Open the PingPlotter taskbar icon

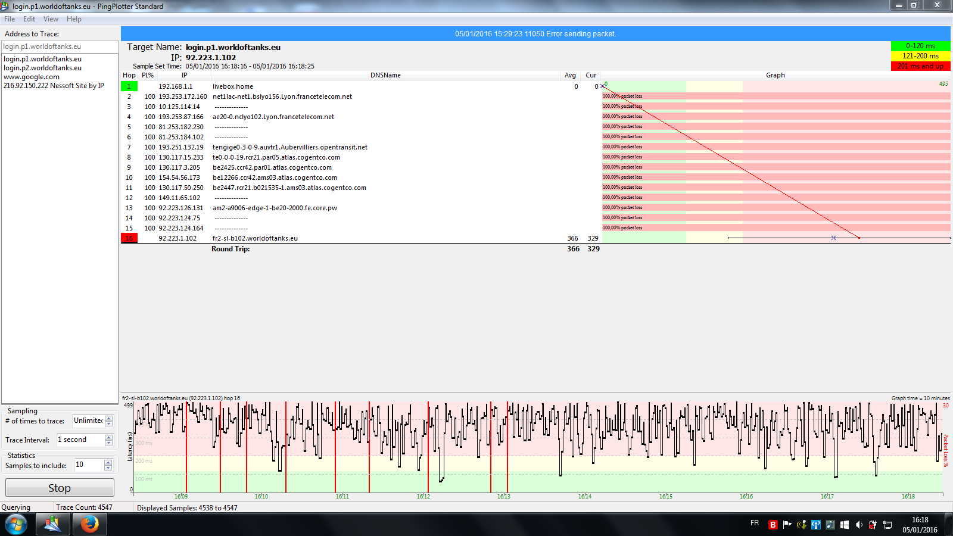point(52,525)
